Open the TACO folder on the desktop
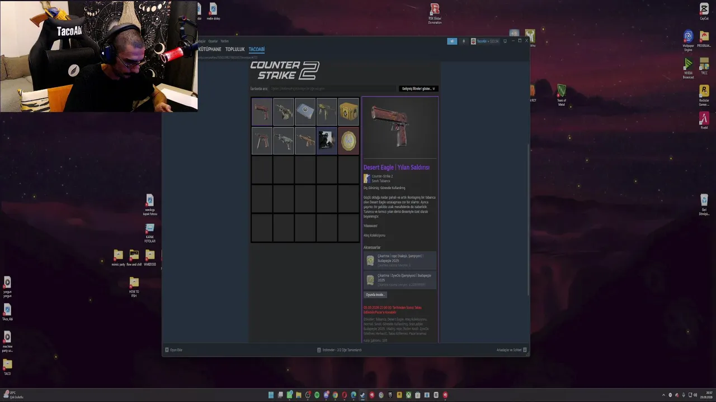Image resolution: width=716 pixels, height=402 pixels. (7, 367)
